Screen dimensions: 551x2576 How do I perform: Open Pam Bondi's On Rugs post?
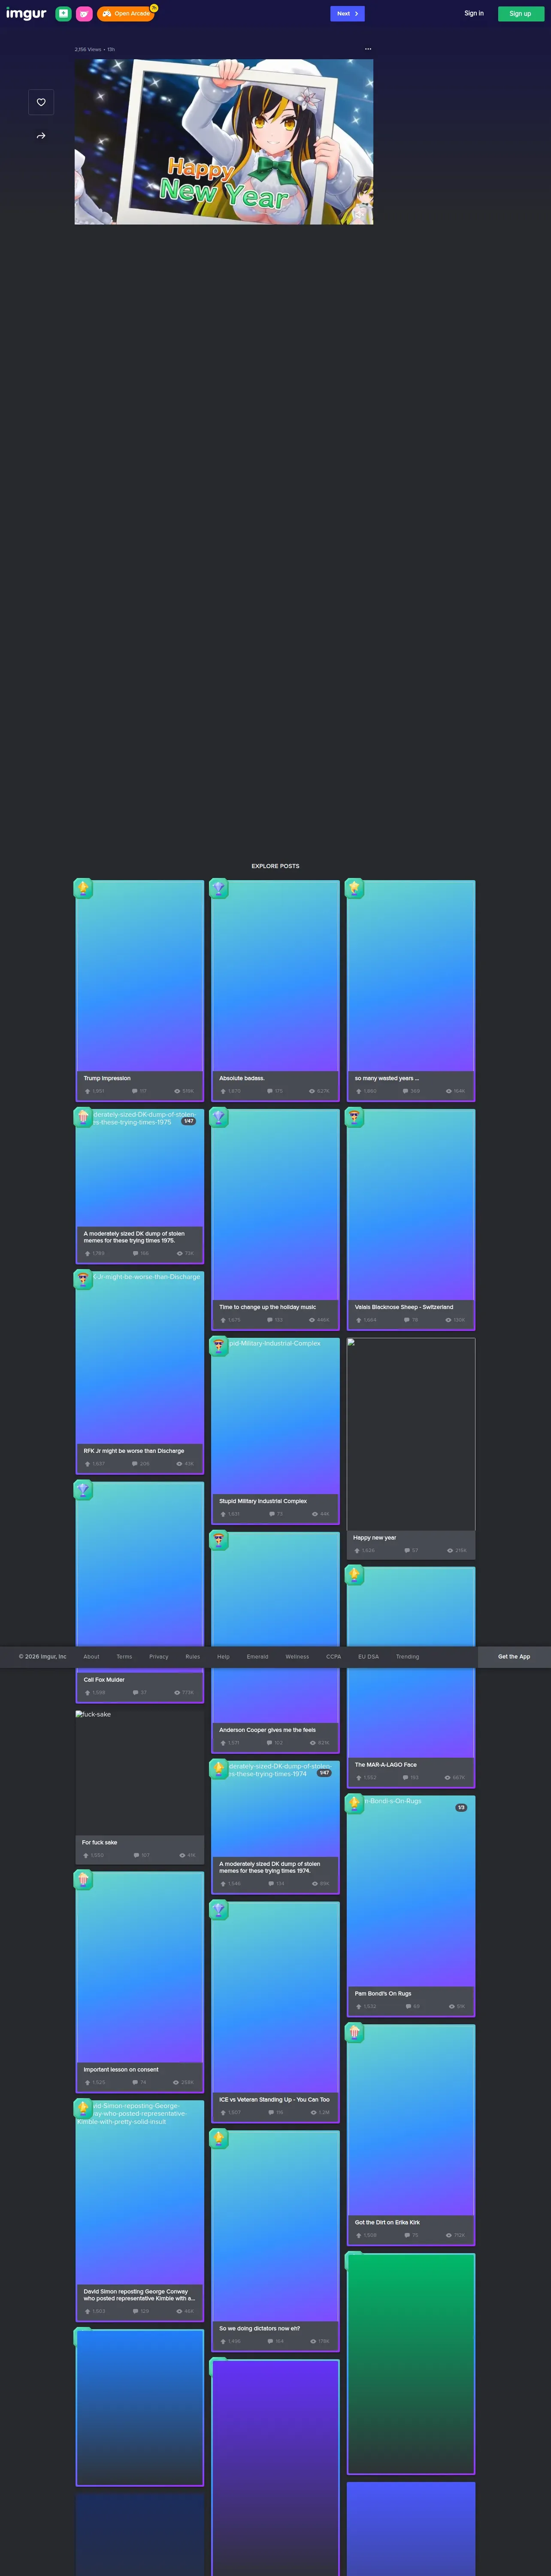click(411, 1905)
